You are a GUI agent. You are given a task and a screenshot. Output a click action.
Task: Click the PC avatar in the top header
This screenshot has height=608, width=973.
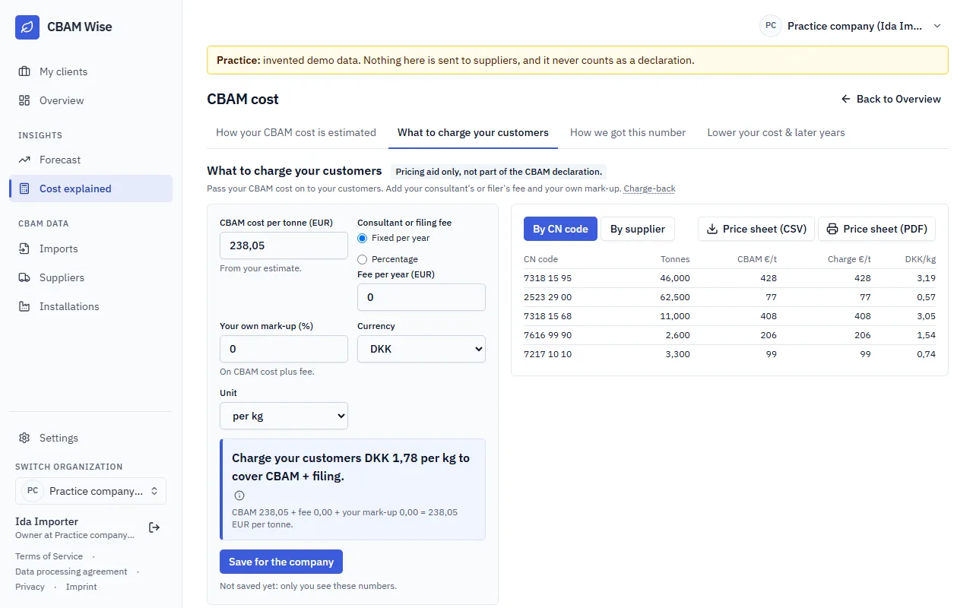click(x=771, y=26)
